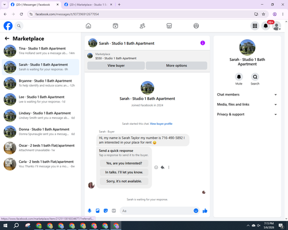Image resolution: width=288 pixels, height=230 pixels.
Task: Open the Groups icon in top navigation
Action: point(196,26)
